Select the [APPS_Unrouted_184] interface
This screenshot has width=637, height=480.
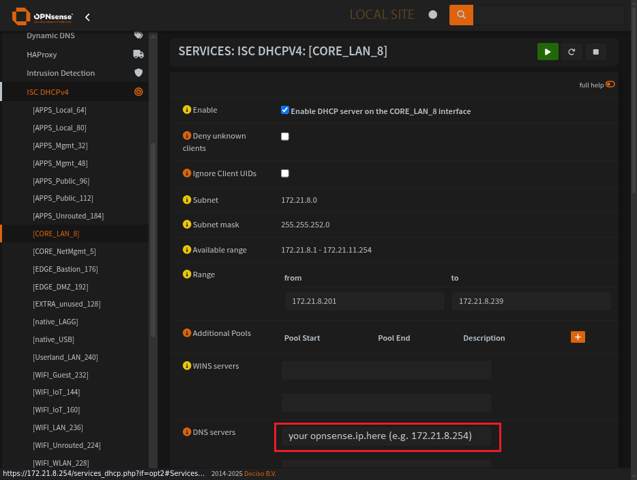(x=68, y=216)
